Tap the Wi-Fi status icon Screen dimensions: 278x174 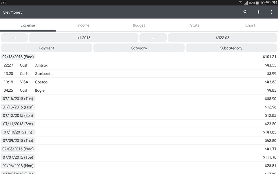(x=240, y=3)
